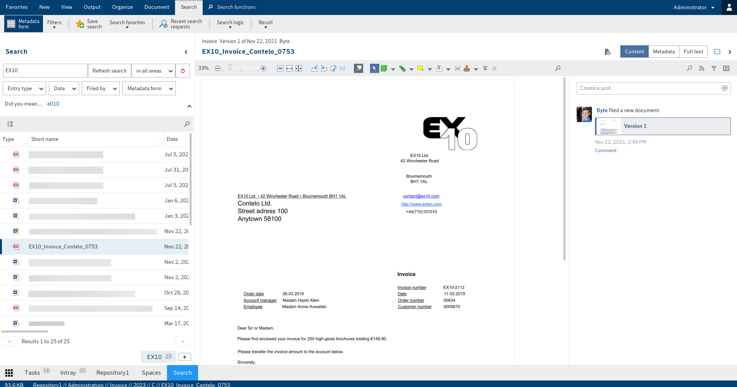The height and width of the screenshot is (387, 737).
Task: Open the Organize ribbon tab
Action: 122,7
